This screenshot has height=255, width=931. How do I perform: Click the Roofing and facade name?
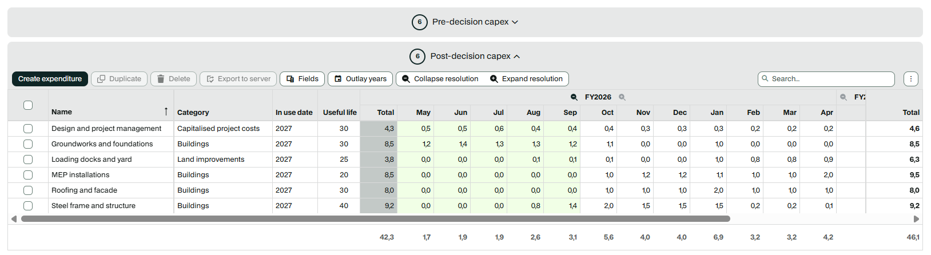coord(84,190)
